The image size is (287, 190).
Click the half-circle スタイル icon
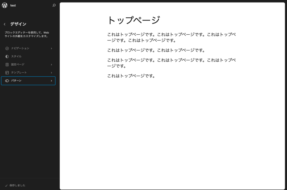[x=7, y=56]
